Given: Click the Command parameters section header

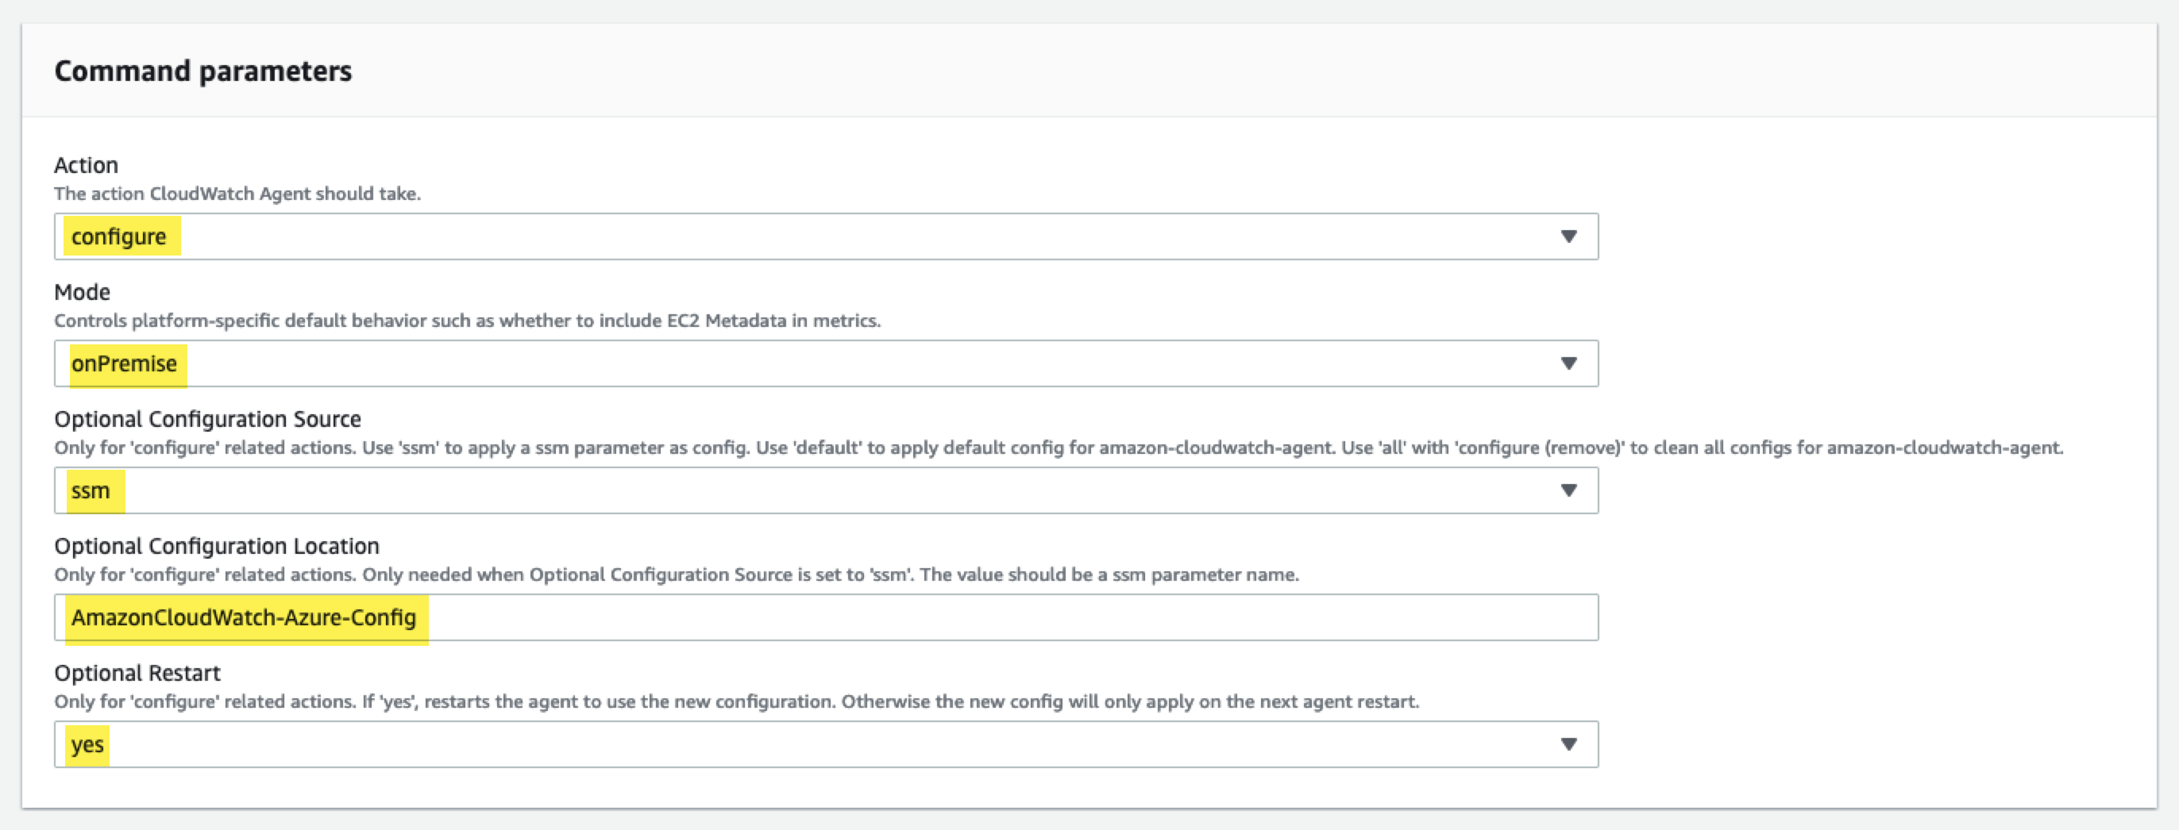Looking at the screenshot, I should pyautogui.click(x=203, y=71).
